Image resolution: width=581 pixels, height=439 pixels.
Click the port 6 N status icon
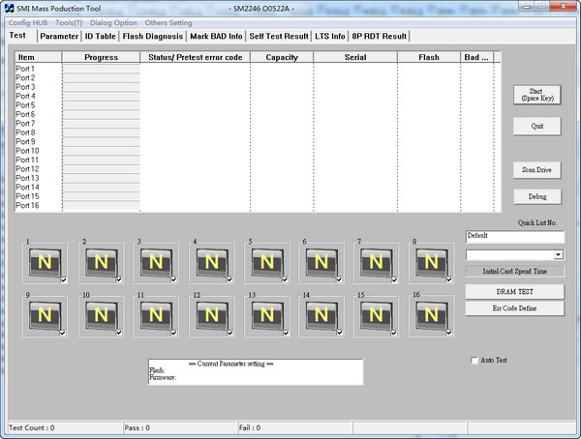click(x=321, y=262)
